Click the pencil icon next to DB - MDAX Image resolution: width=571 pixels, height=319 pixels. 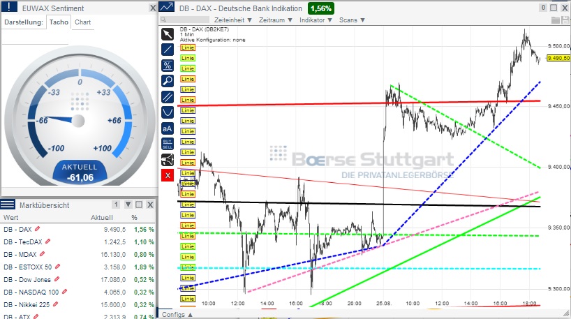coord(42,254)
